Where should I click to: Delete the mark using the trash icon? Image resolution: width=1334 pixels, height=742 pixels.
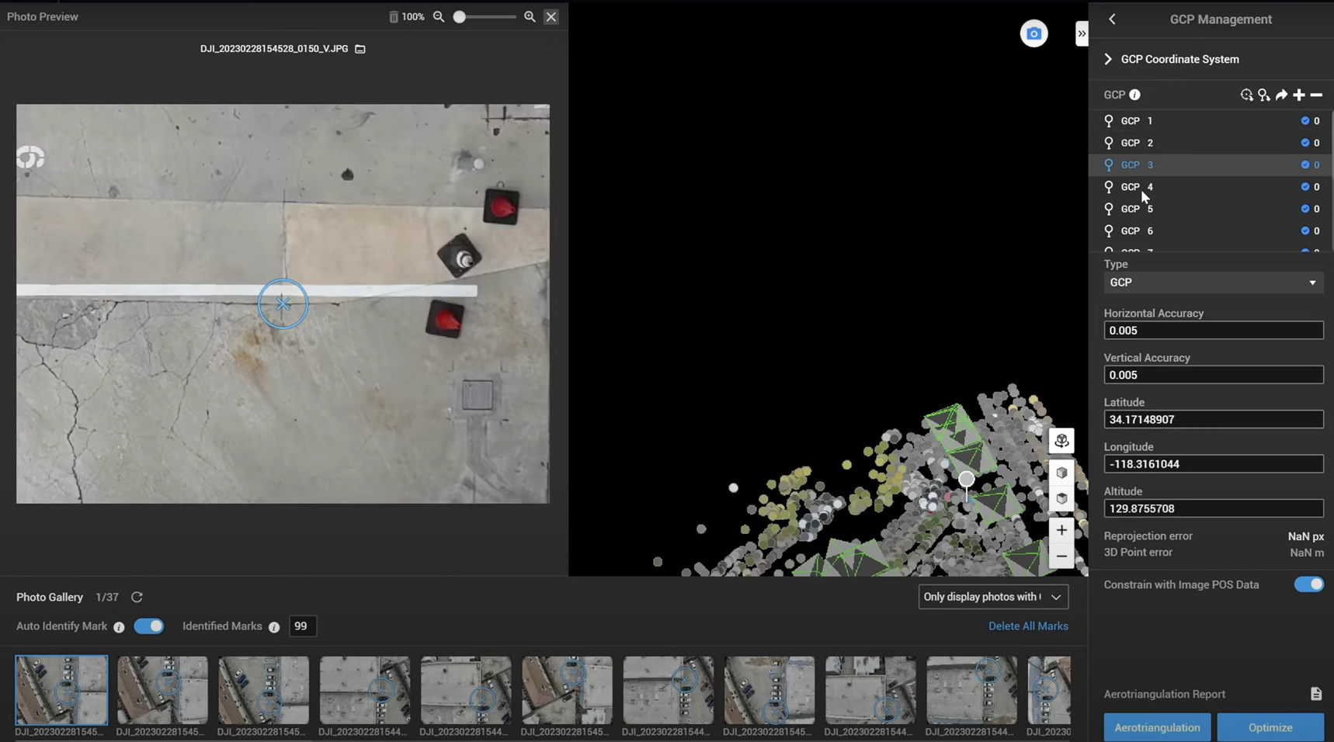[x=394, y=16]
